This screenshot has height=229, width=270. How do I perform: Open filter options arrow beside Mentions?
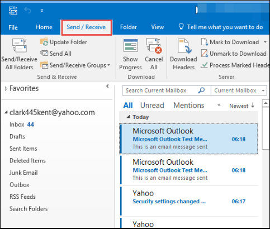219,106
